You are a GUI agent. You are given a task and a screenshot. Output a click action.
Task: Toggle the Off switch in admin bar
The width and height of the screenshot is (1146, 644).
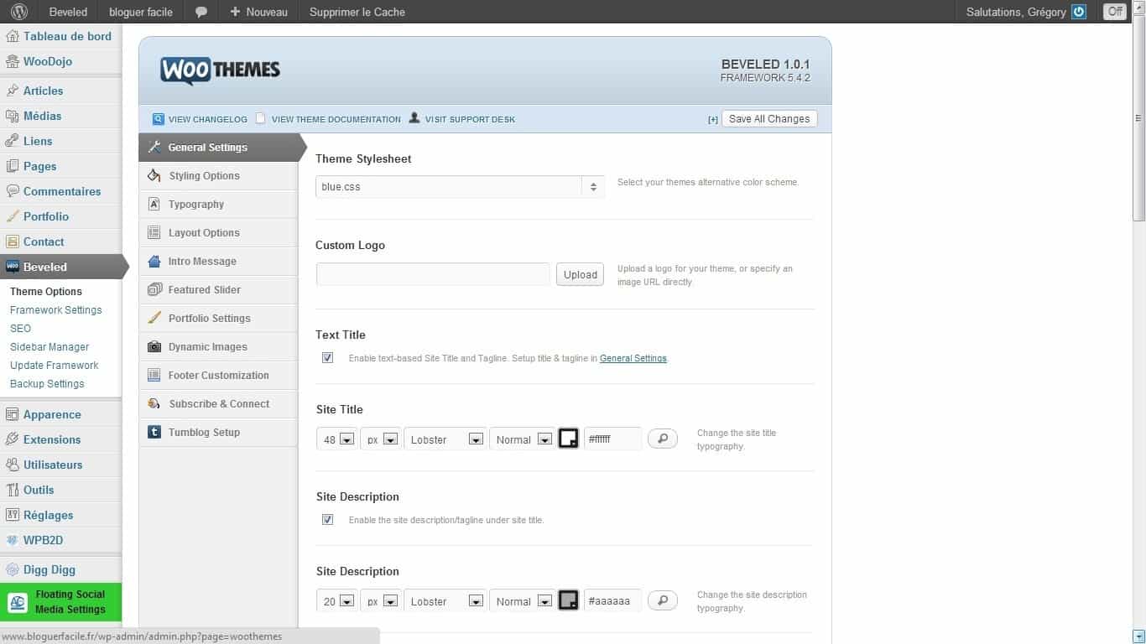pos(1115,12)
